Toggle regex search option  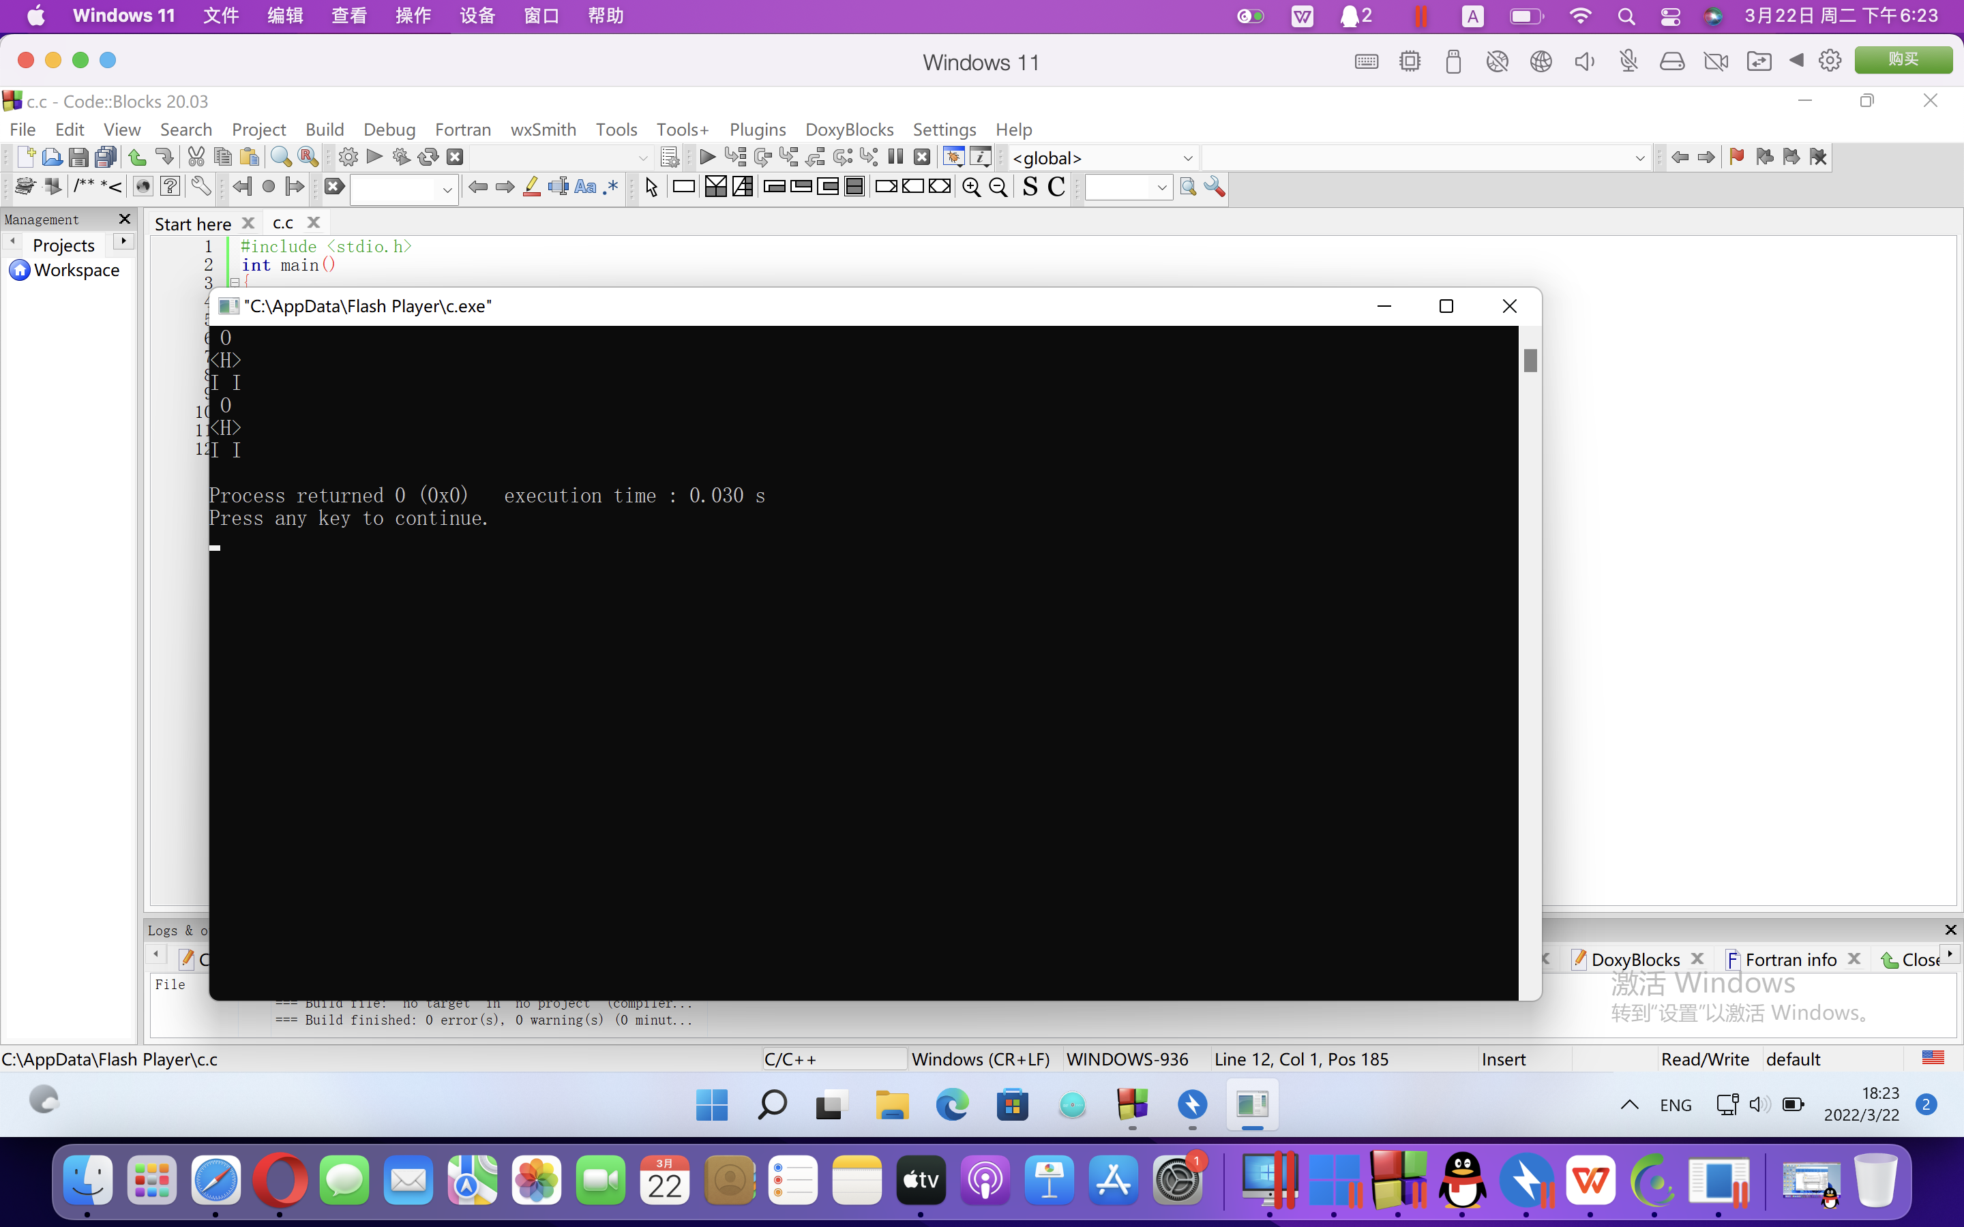(611, 187)
